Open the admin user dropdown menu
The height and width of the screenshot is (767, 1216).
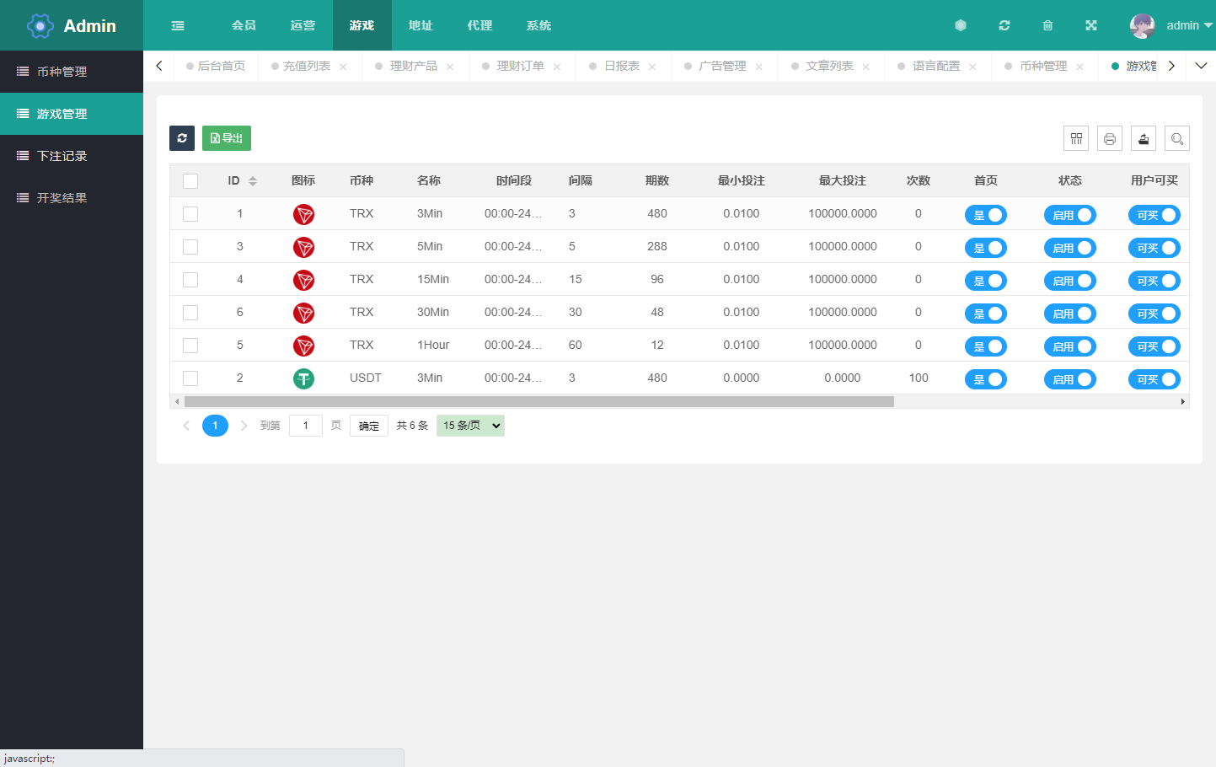pos(1189,25)
